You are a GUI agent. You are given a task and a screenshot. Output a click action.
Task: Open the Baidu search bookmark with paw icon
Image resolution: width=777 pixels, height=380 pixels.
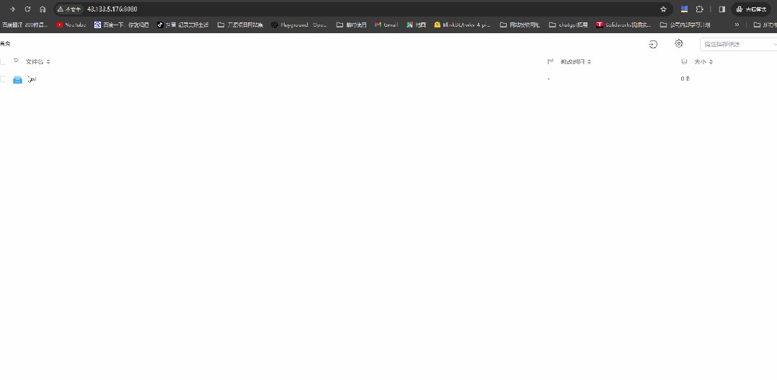[x=121, y=25]
